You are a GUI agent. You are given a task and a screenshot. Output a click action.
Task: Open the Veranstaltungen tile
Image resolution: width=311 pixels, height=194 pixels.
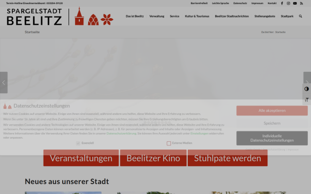pos(81,158)
